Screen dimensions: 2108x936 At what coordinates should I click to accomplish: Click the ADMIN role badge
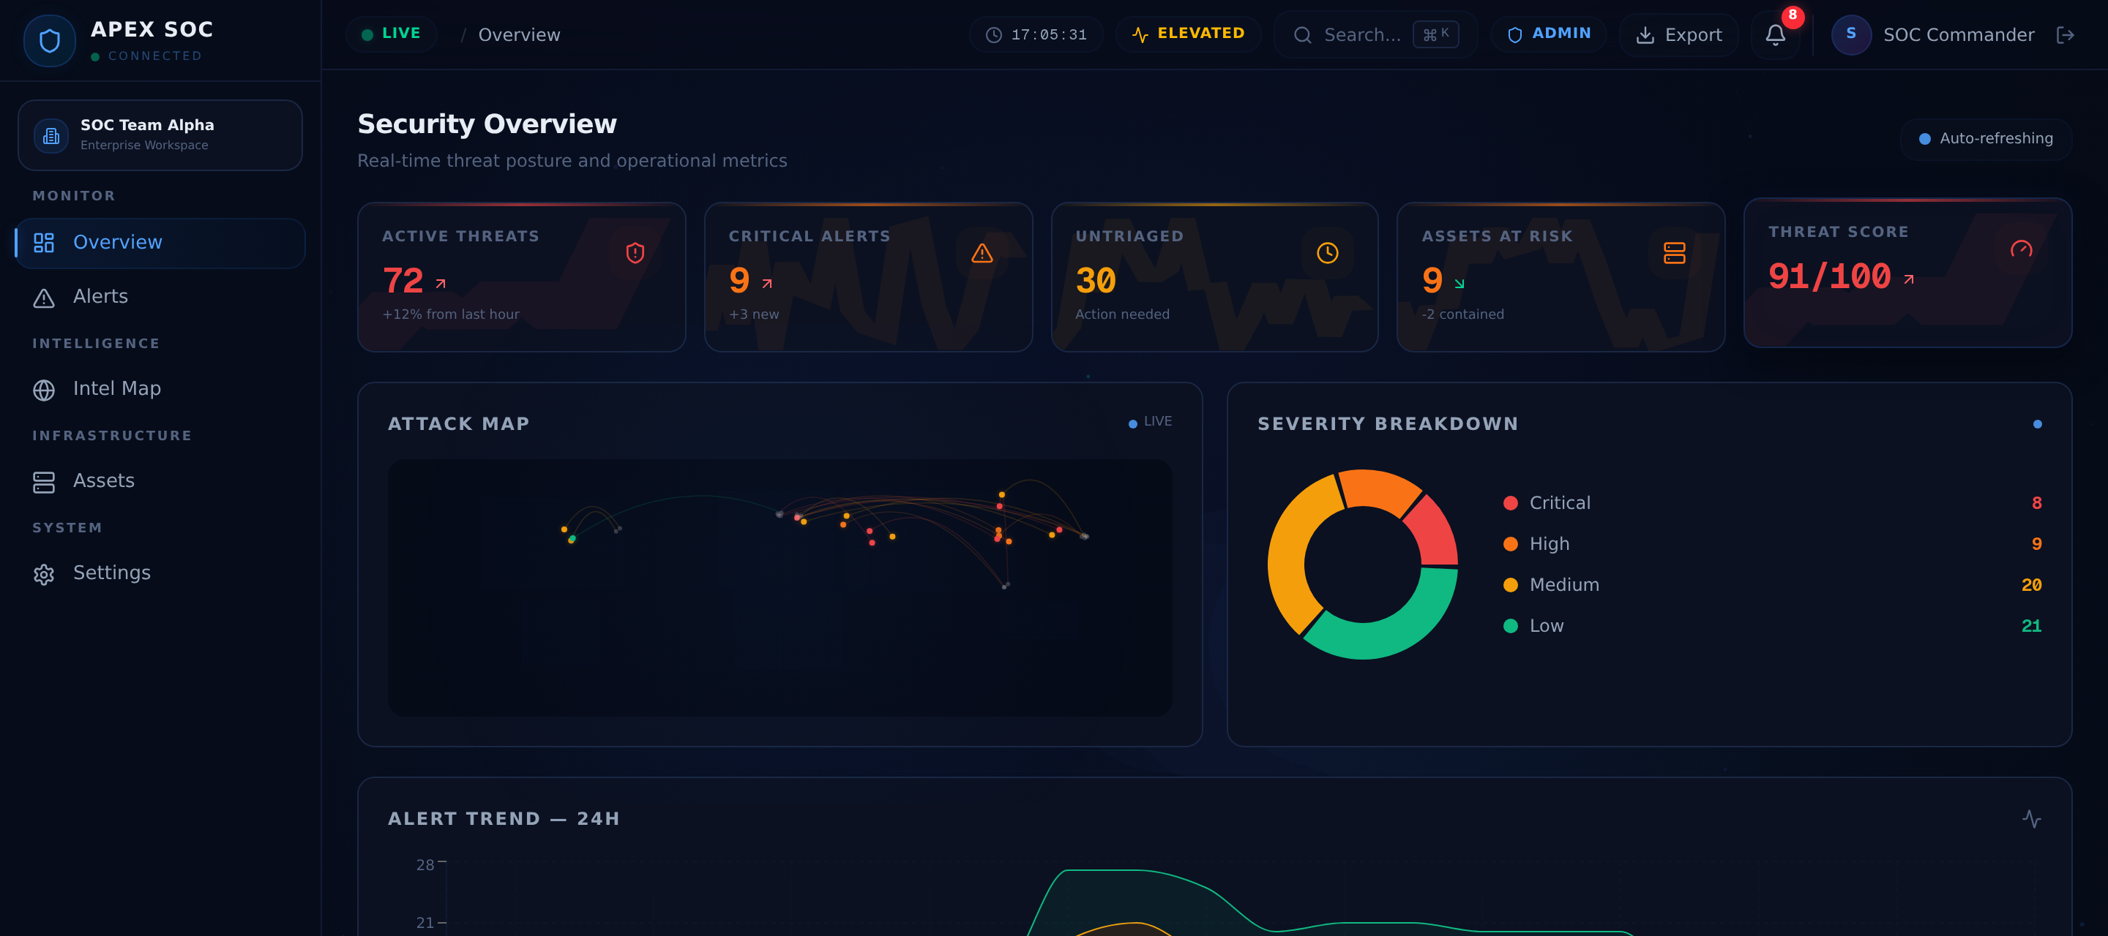click(1549, 34)
